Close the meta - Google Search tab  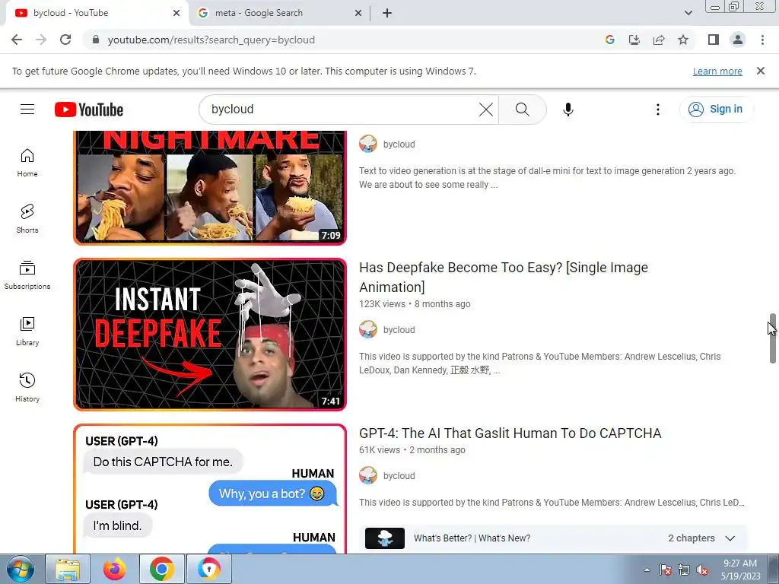358,13
